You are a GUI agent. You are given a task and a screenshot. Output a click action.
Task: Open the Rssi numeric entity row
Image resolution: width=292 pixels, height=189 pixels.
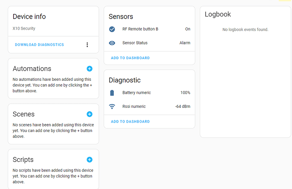pos(134,107)
